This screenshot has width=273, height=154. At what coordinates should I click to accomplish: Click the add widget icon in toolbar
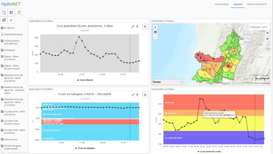coord(11,12)
